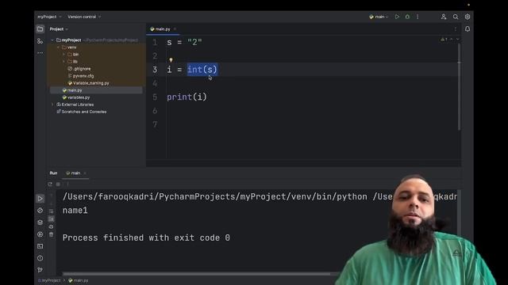The height and width of the screenshot is (285, 508).
Task: Open the Git version control tool window icon
Action: [x=40, y=270]
